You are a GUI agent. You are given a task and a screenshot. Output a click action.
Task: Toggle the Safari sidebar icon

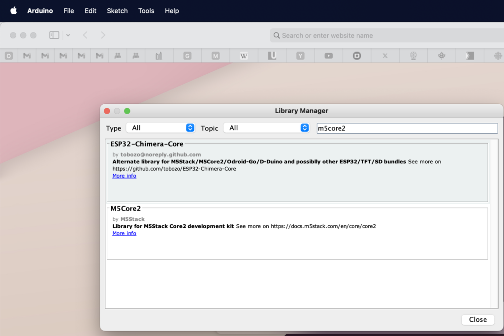(54, 35)
